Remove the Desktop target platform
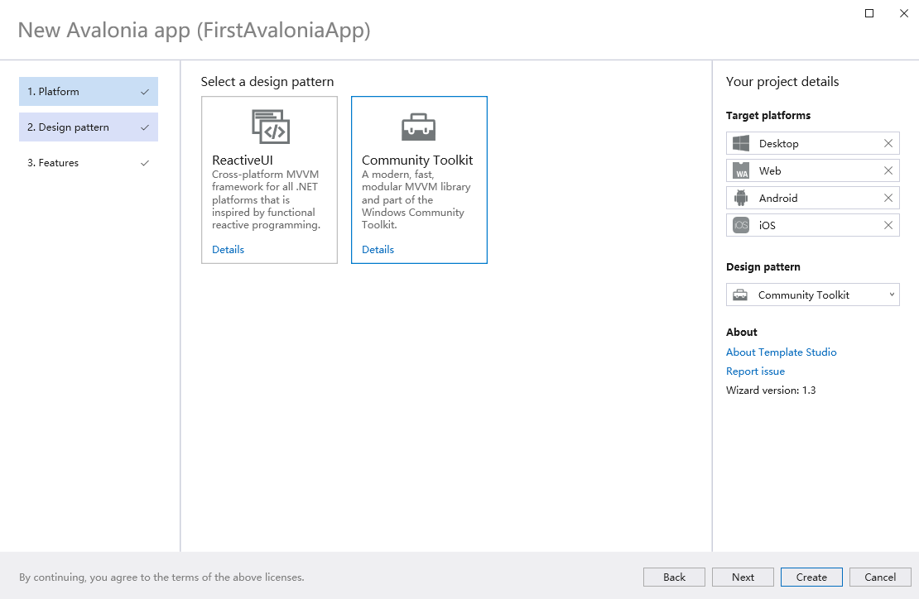The height and width of the screenshot is (599, 919). 888,143
